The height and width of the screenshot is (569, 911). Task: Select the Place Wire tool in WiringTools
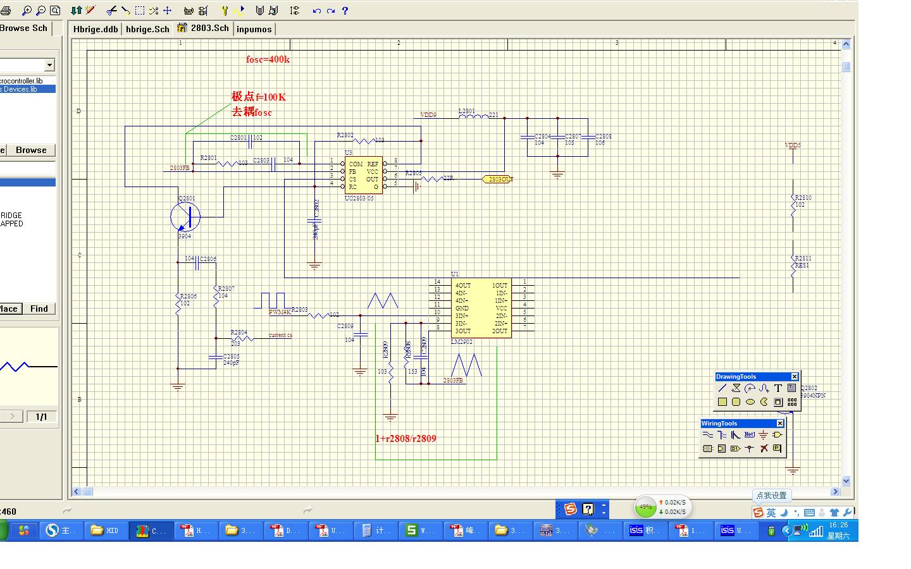[x=707, y=435]
